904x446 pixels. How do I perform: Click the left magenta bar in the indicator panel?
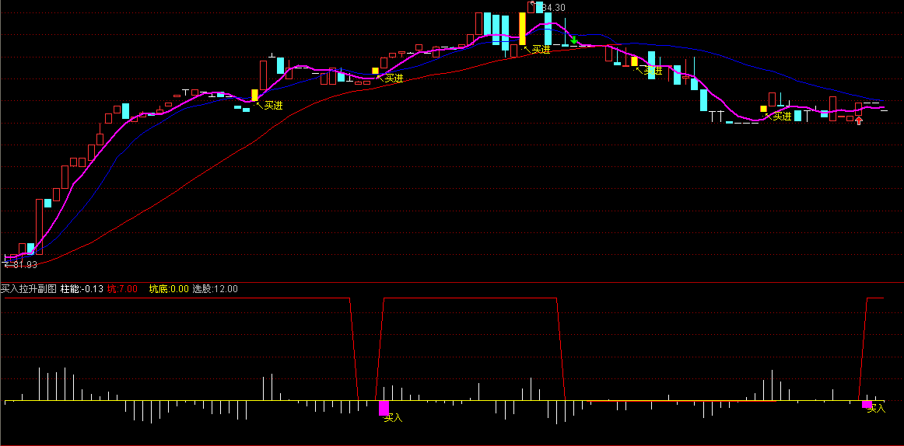point(383,407)
